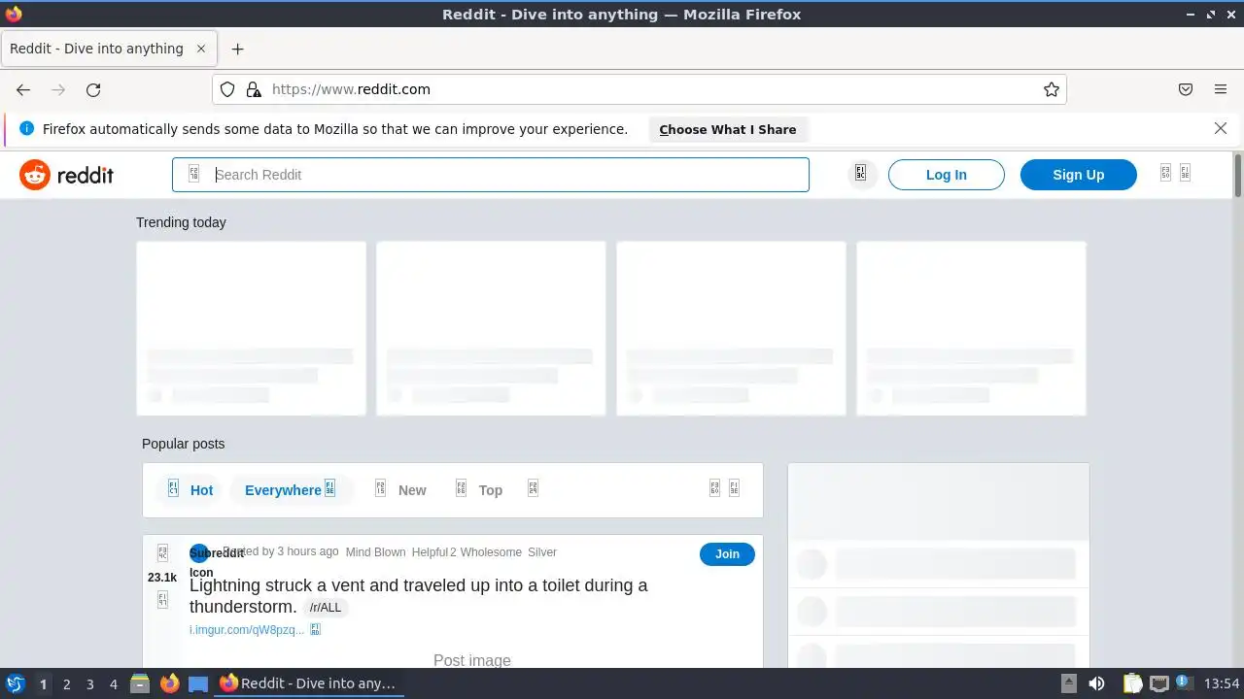Dismiss the Firefox data sharing notification
This screenshot has height=699, width=1244.
[x=1221, y=128]
